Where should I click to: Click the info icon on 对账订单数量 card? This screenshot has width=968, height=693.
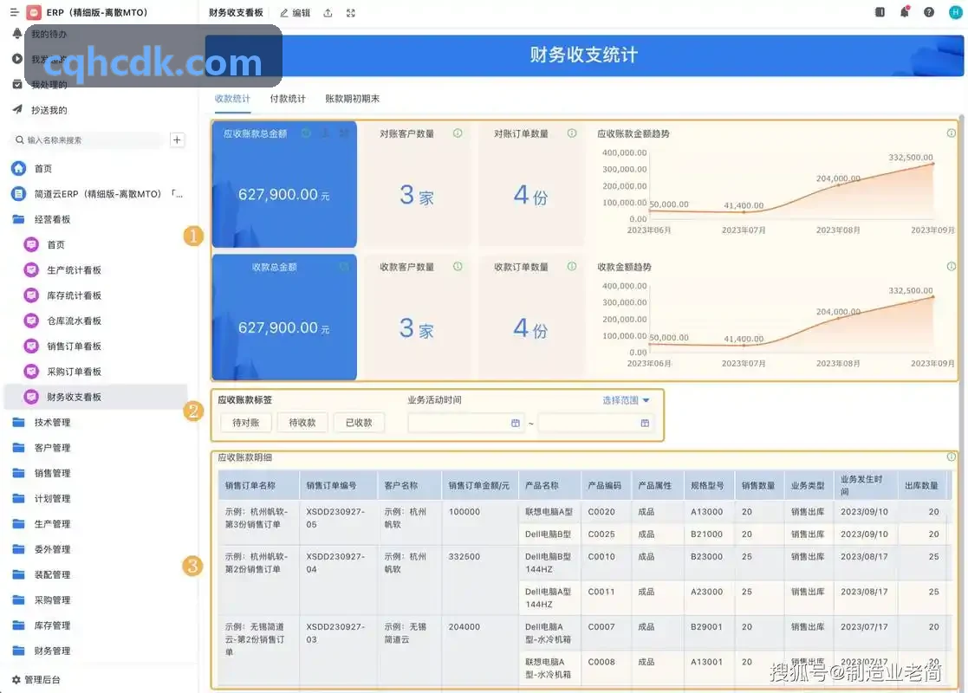(x=572, y=133)
